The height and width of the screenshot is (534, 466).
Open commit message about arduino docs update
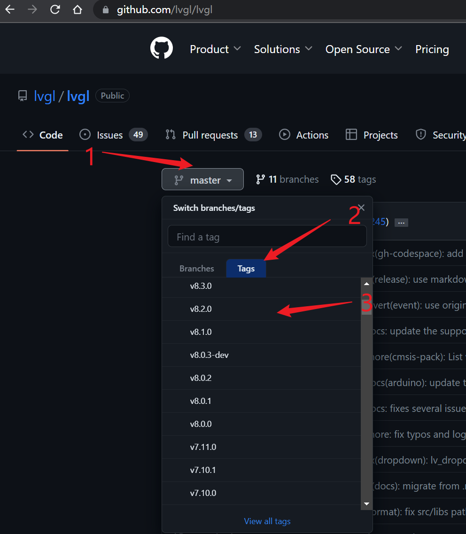419,383
